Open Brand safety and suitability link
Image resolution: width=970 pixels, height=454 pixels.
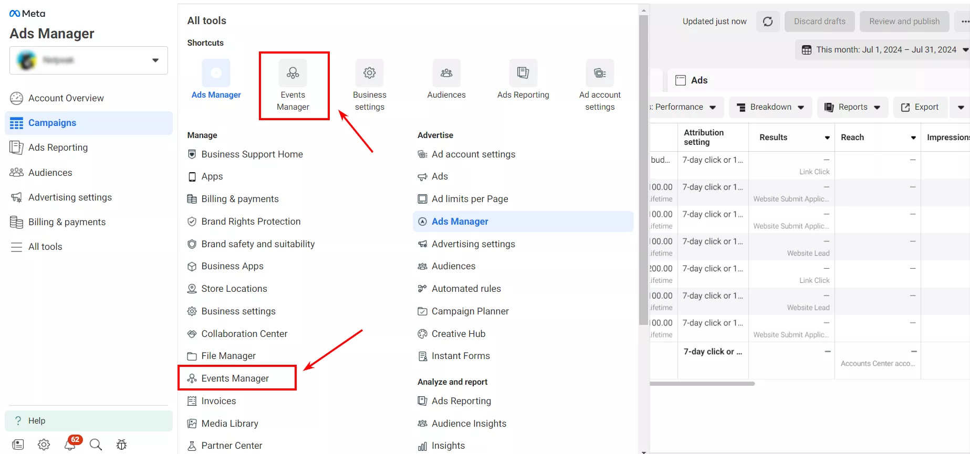pyautogui.click(x=258, y=244)
